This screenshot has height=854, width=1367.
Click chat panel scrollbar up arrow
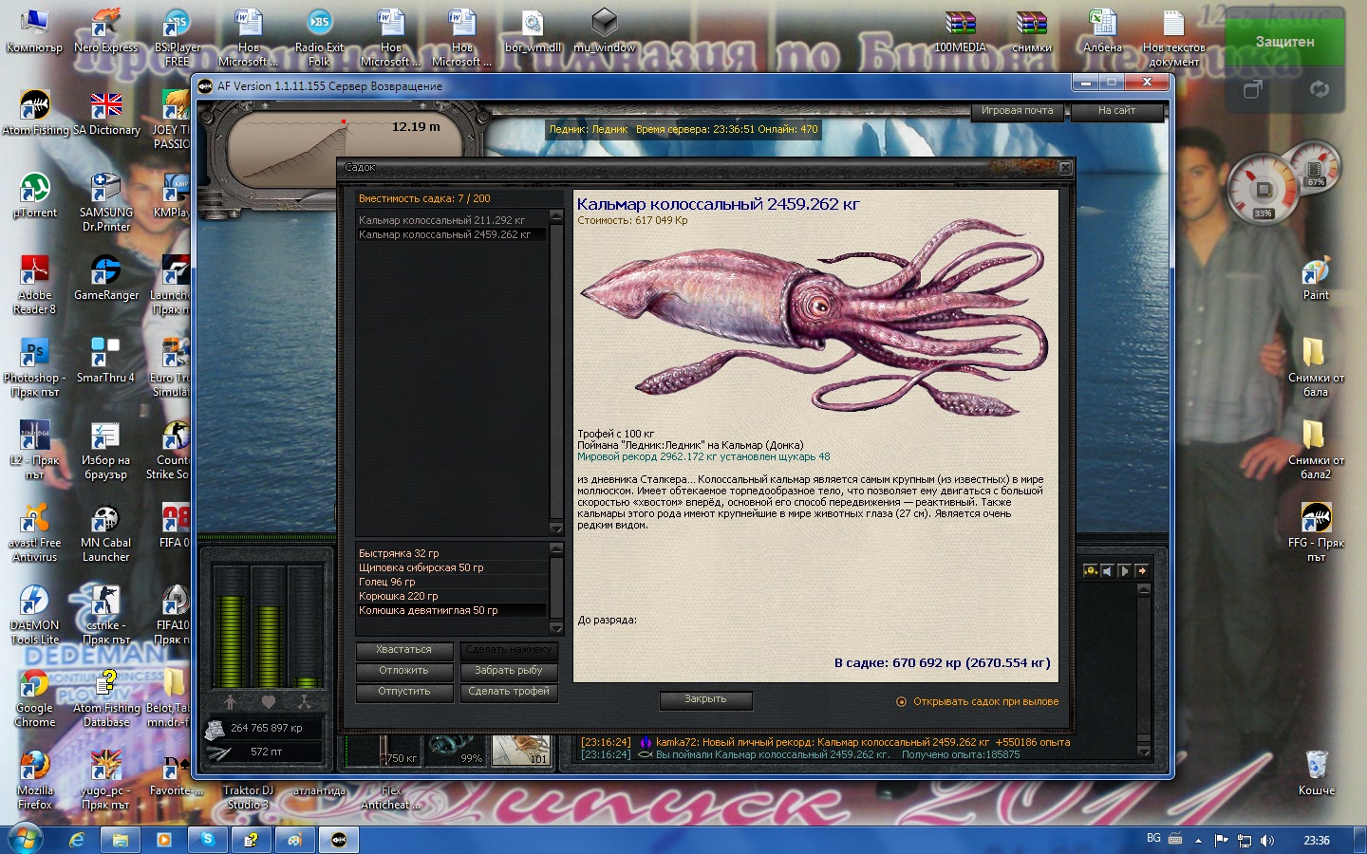1144,589
